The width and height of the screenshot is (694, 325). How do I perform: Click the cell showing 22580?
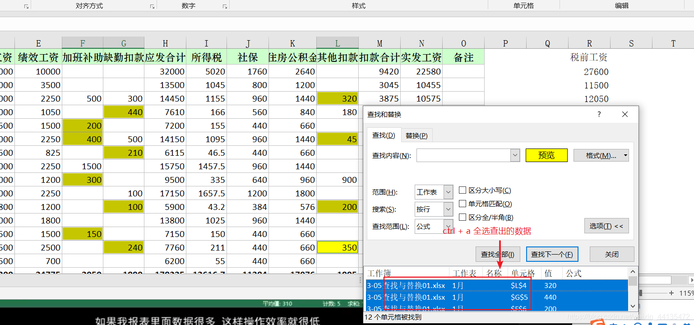tap(421, 71)
